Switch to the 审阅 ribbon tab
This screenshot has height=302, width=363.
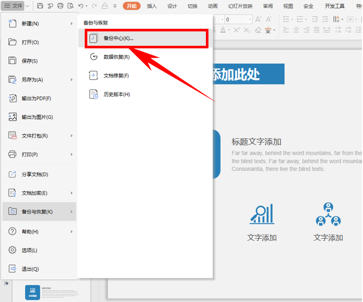tap(268, 6)
